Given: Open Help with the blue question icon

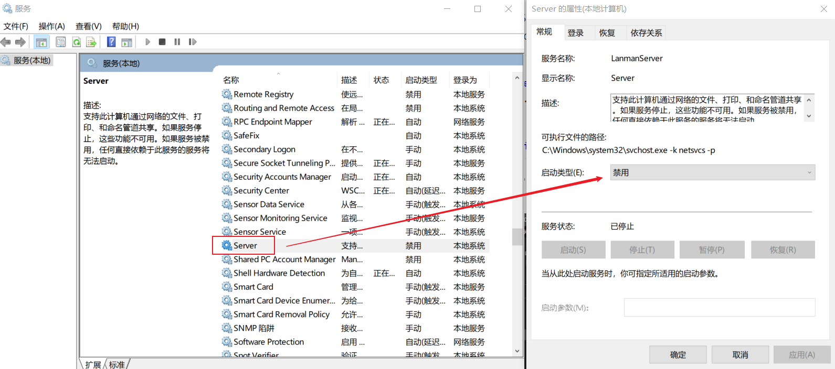Looking at the screenshot, I should point(111,42).
